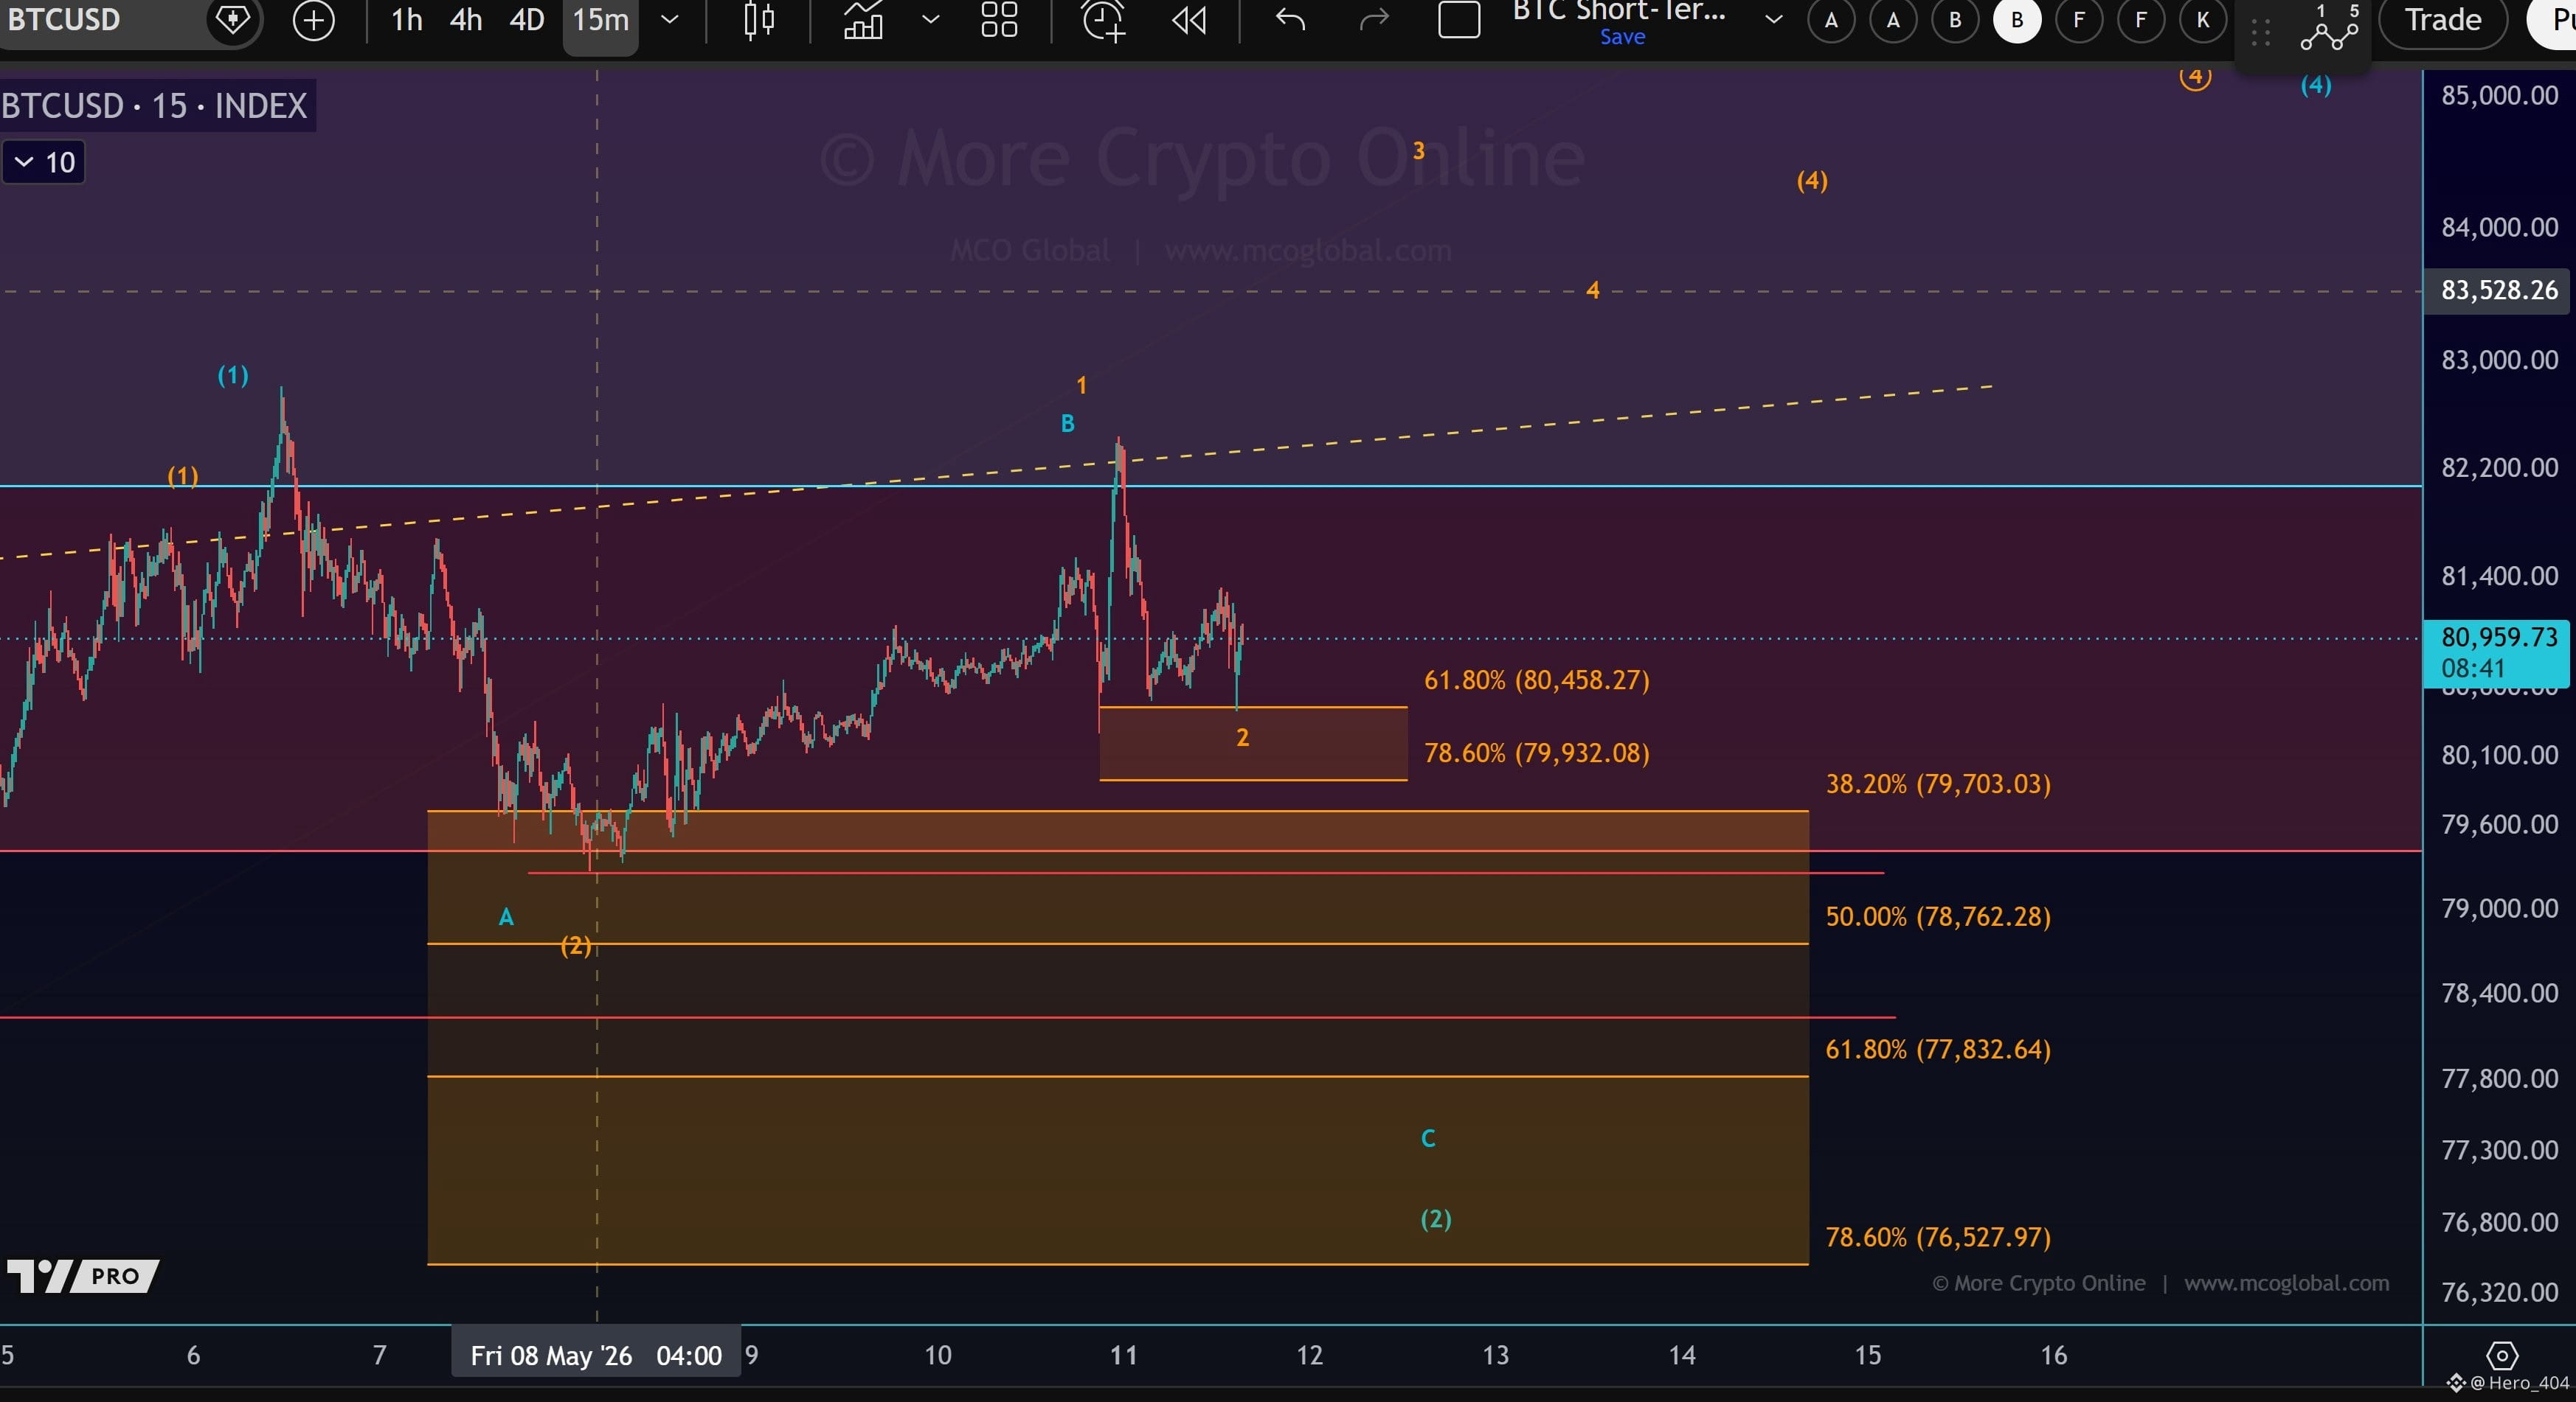The width and height of the screenshot is (2576, 1402).
Task: Select the outlined B layout button
Action: pyautogui.click(x=1955, y=20)
